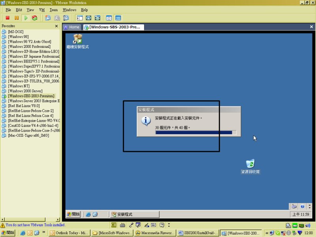Screen dimensions: 316x237
Task: Click the Revert to Snapshot toolbar icon
Action: pyautogui.click(x=57, y=18)
